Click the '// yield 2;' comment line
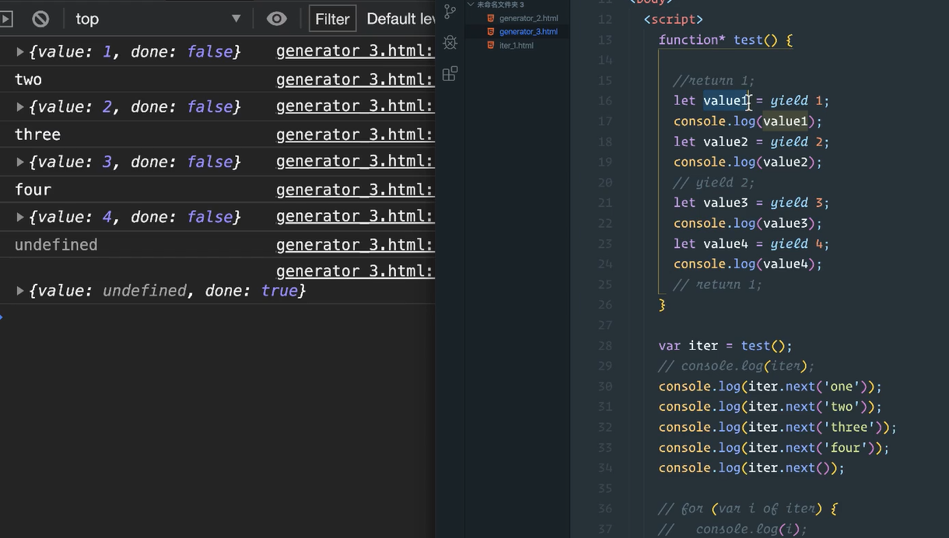Image resolution: width=949 pixels, height=538 pixels. tap(714, 182)
